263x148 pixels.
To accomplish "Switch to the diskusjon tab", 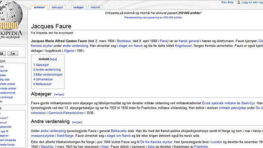I will tap(58, 7).
